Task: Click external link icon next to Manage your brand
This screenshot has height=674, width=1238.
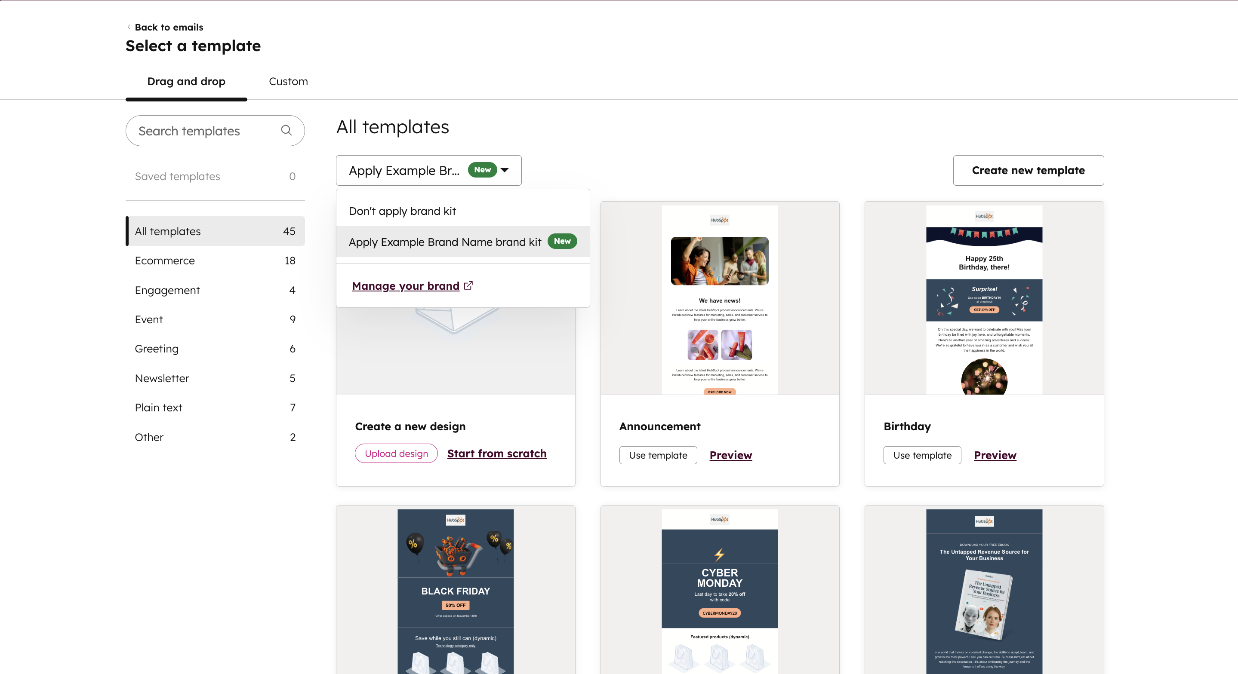Action: (468, 285)
